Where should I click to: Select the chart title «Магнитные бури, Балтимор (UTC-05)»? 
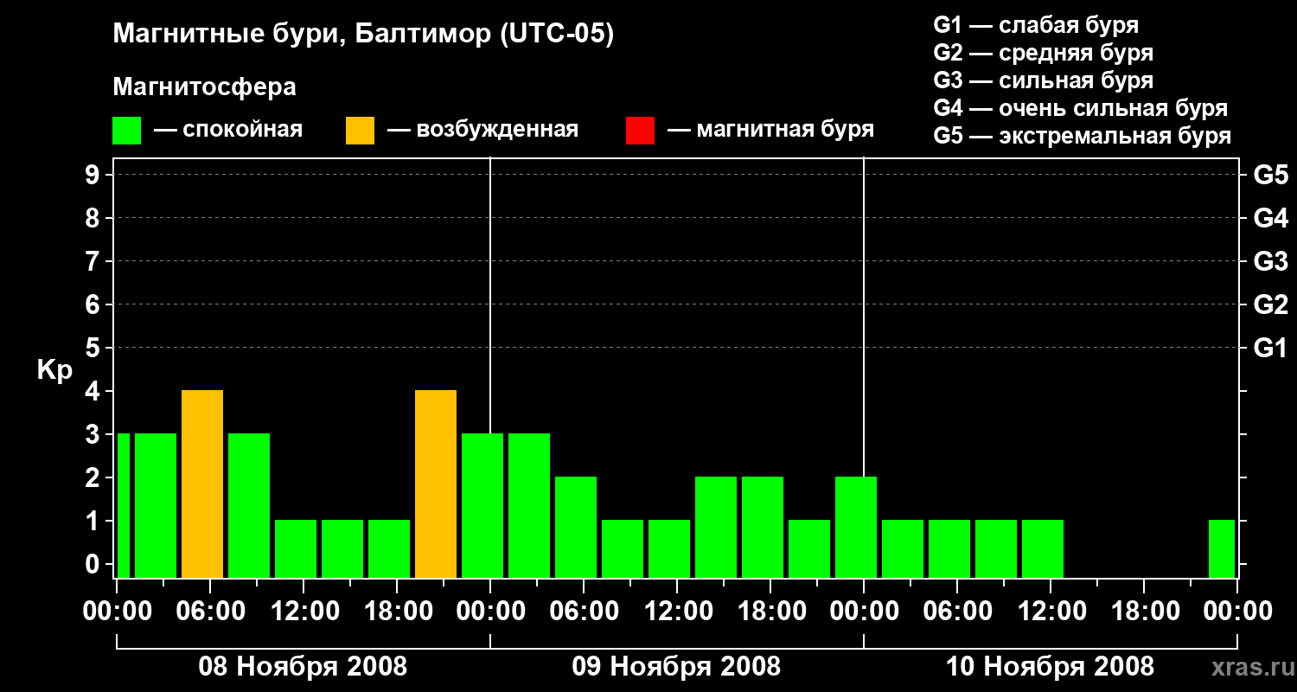363,35
